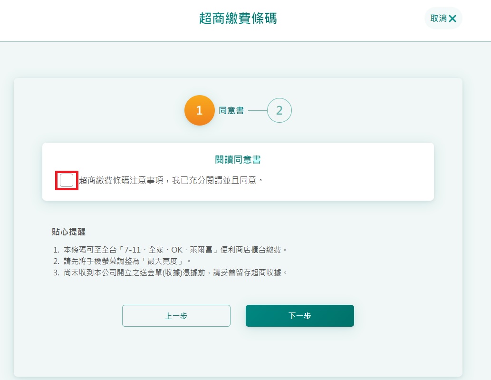
Task: Select step 2 circle indicator
Action: (x=279, y=110)
